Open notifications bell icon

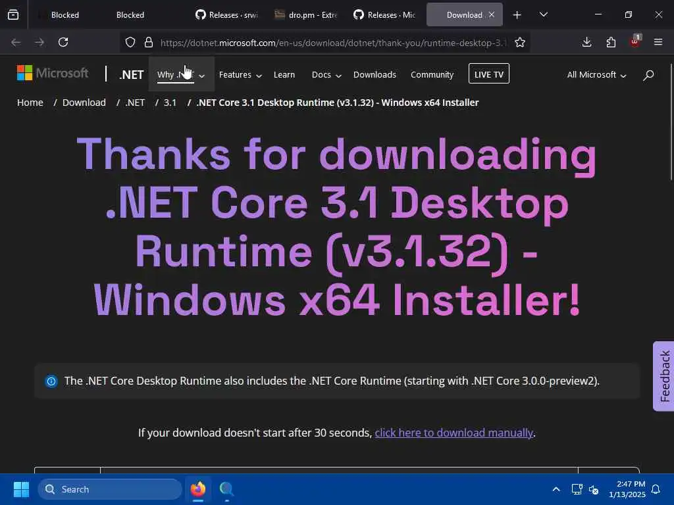[x=656, y=489]
